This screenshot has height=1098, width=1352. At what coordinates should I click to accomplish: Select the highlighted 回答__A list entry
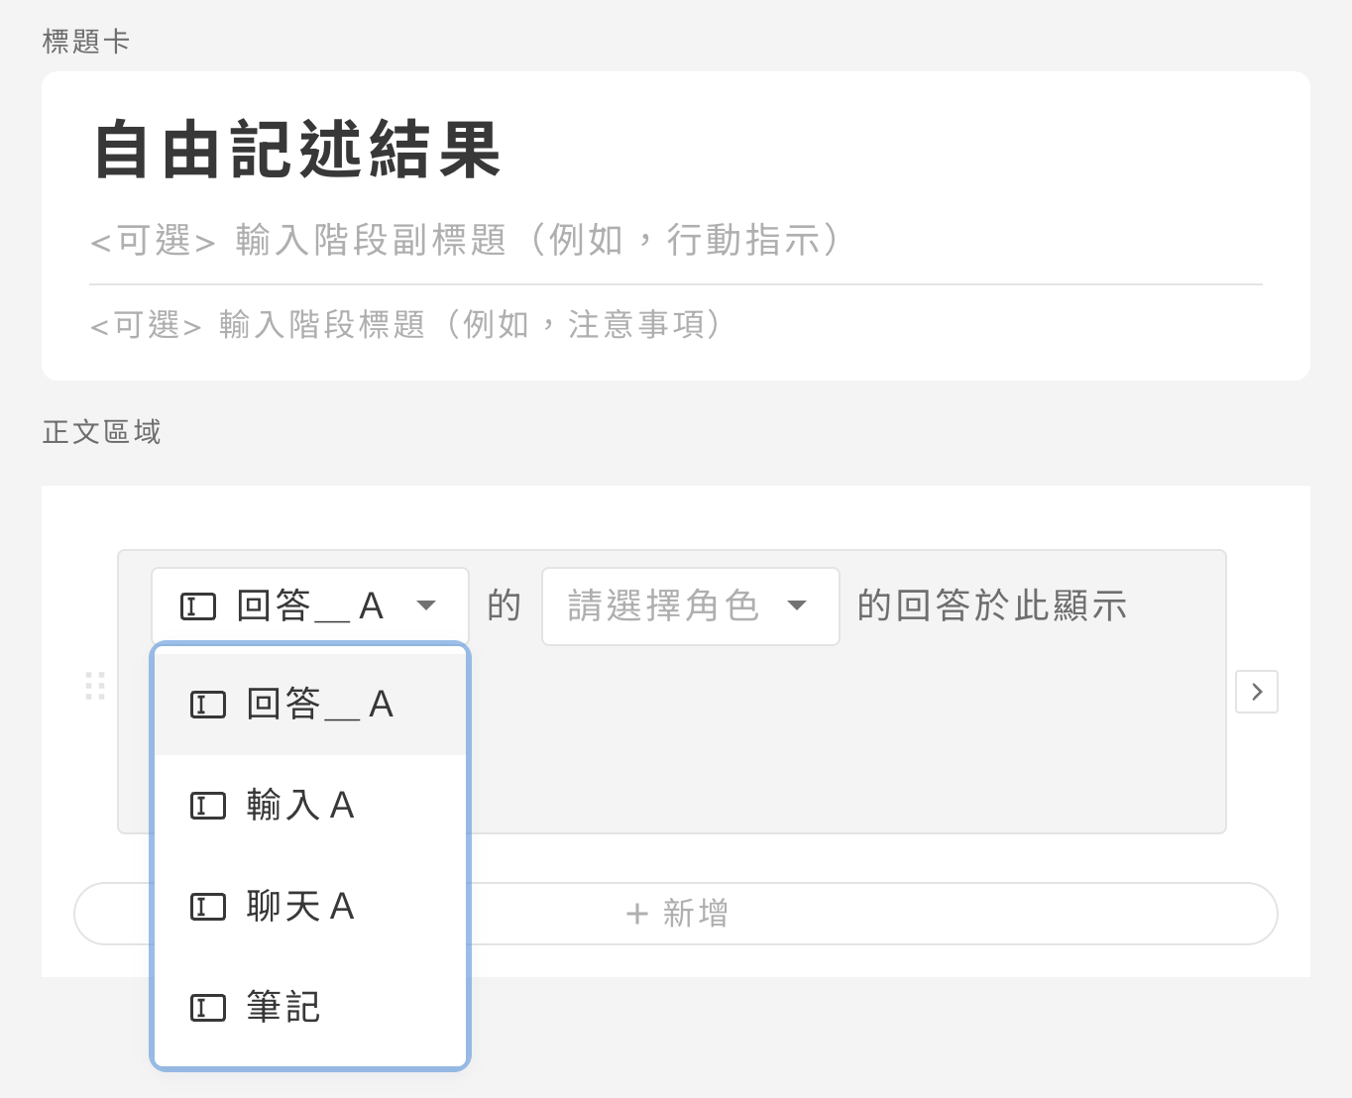[x=319, y=705]
